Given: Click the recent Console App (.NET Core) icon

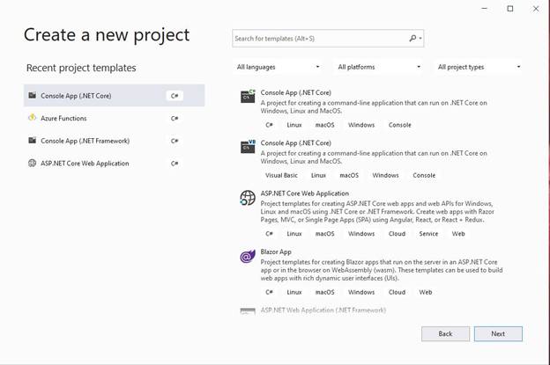Looking at the screenshot, I should pyautogui.click(x=33, y=95).
